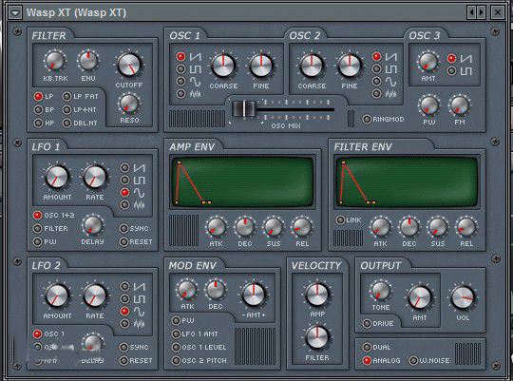Viewport: 513px width, 381px height.
Task: Select the LP filter type
Action: pyautogui.click(x=38, y=97)
